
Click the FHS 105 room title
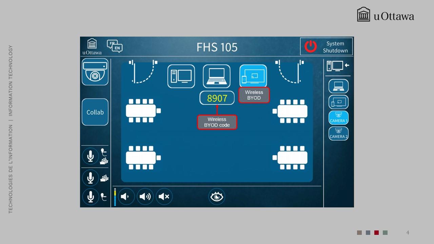[x=217, y=47]
